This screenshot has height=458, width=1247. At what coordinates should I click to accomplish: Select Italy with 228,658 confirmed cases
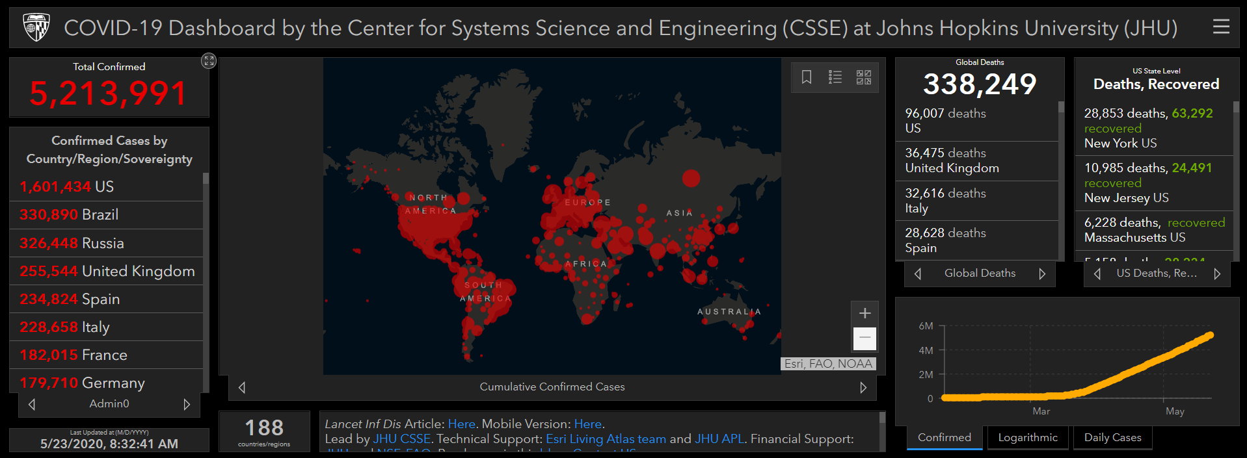107,327
